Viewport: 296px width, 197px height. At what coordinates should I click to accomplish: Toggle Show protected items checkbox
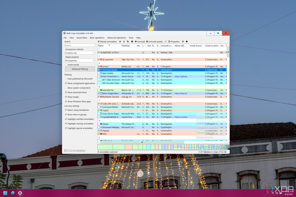coord(66,92)
